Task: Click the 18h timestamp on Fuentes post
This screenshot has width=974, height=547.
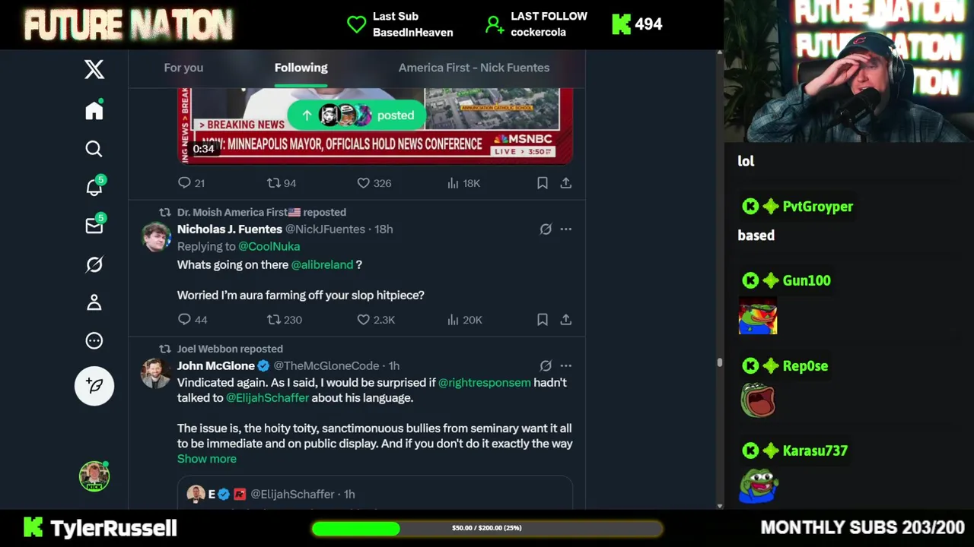Action: (x=384, y=229)
